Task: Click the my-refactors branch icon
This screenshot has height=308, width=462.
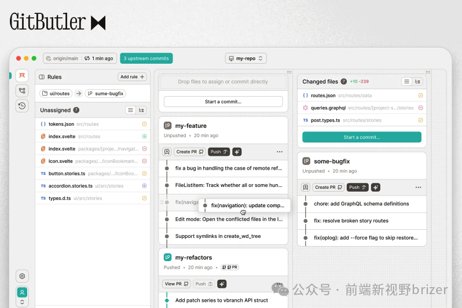Action: click(x=168, y=258)
